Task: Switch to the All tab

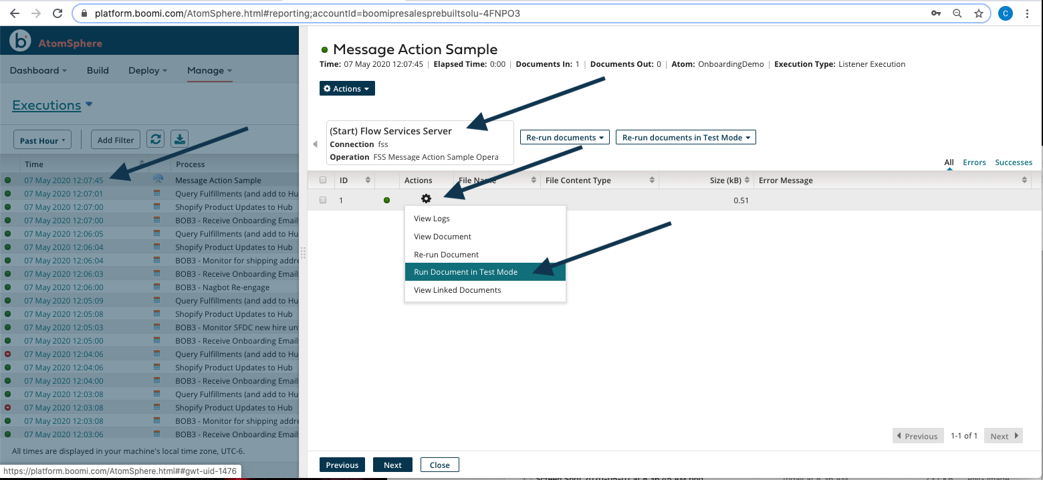Action: pyautogui.click(x=949, y=162)
